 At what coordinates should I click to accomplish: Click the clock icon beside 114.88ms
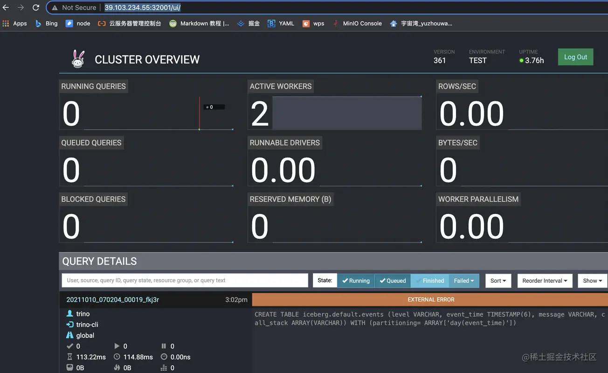tap(117, 357)
